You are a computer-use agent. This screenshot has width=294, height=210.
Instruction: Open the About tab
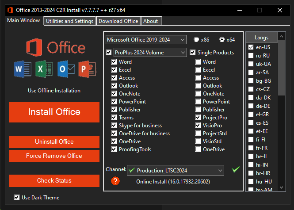[151, 21]
